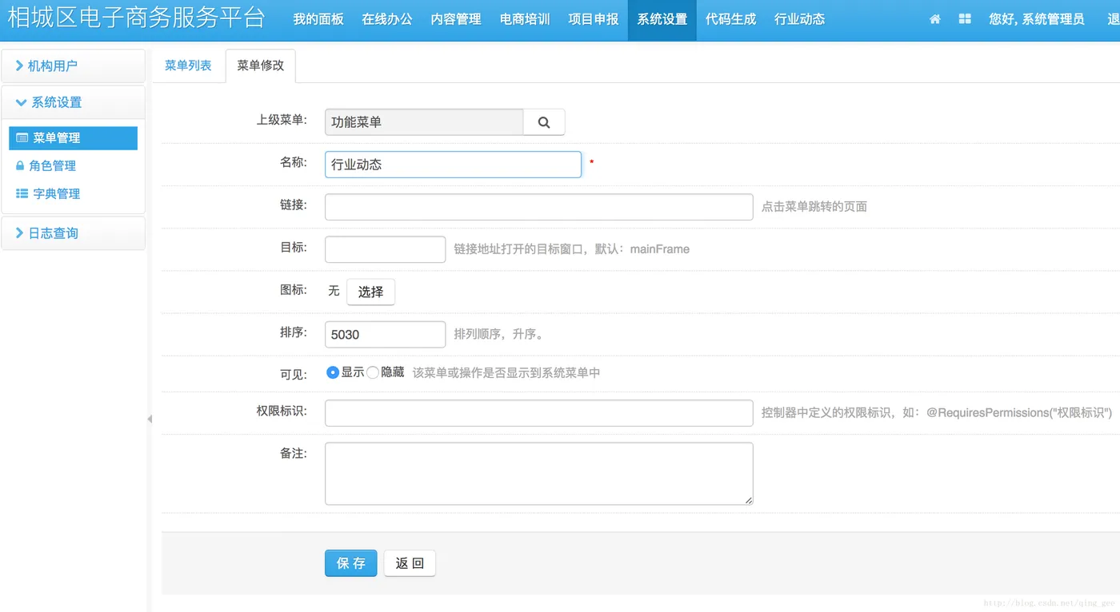1120x612 pixels.
Task: Switch to the 菜单列表 tab
Action: click(x=188, y=66)
